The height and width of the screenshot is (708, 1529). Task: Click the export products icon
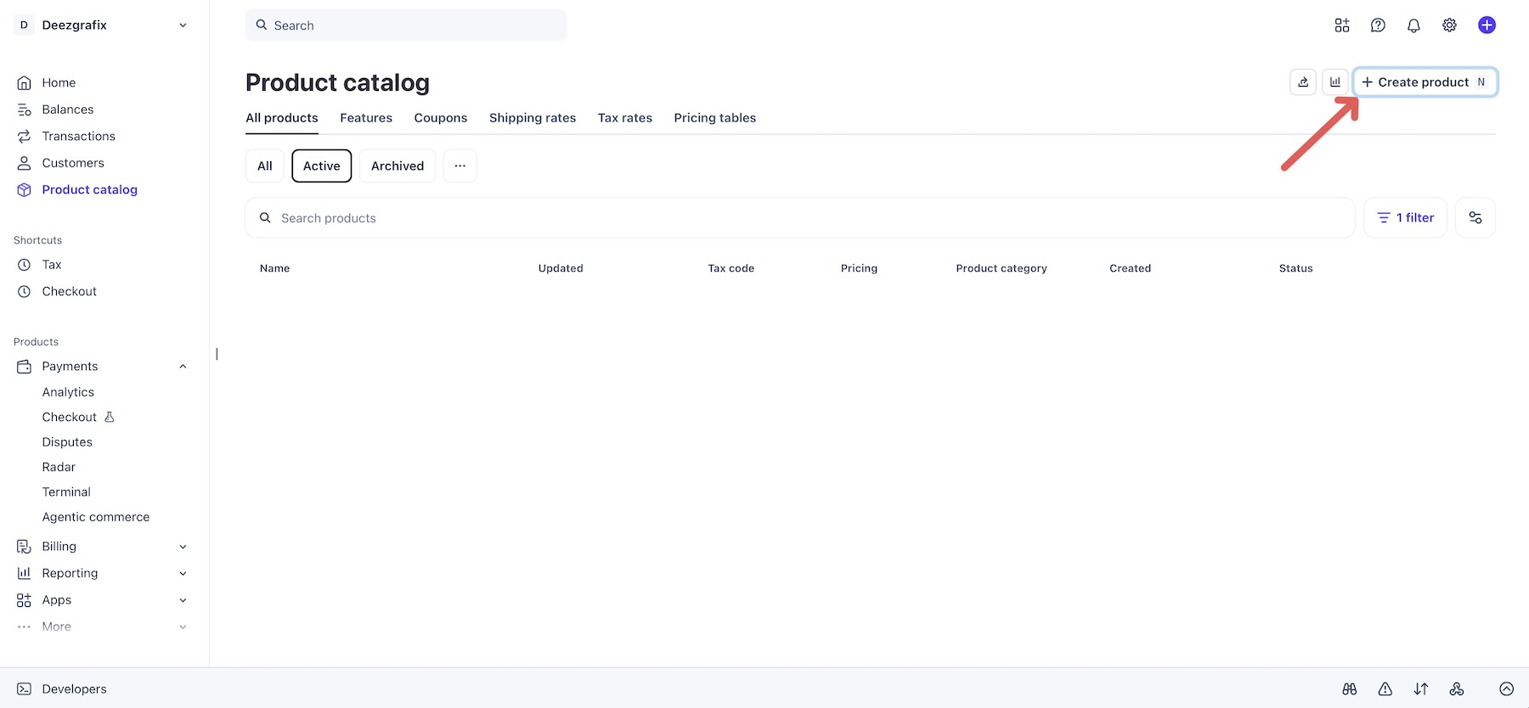point(1303,82)
